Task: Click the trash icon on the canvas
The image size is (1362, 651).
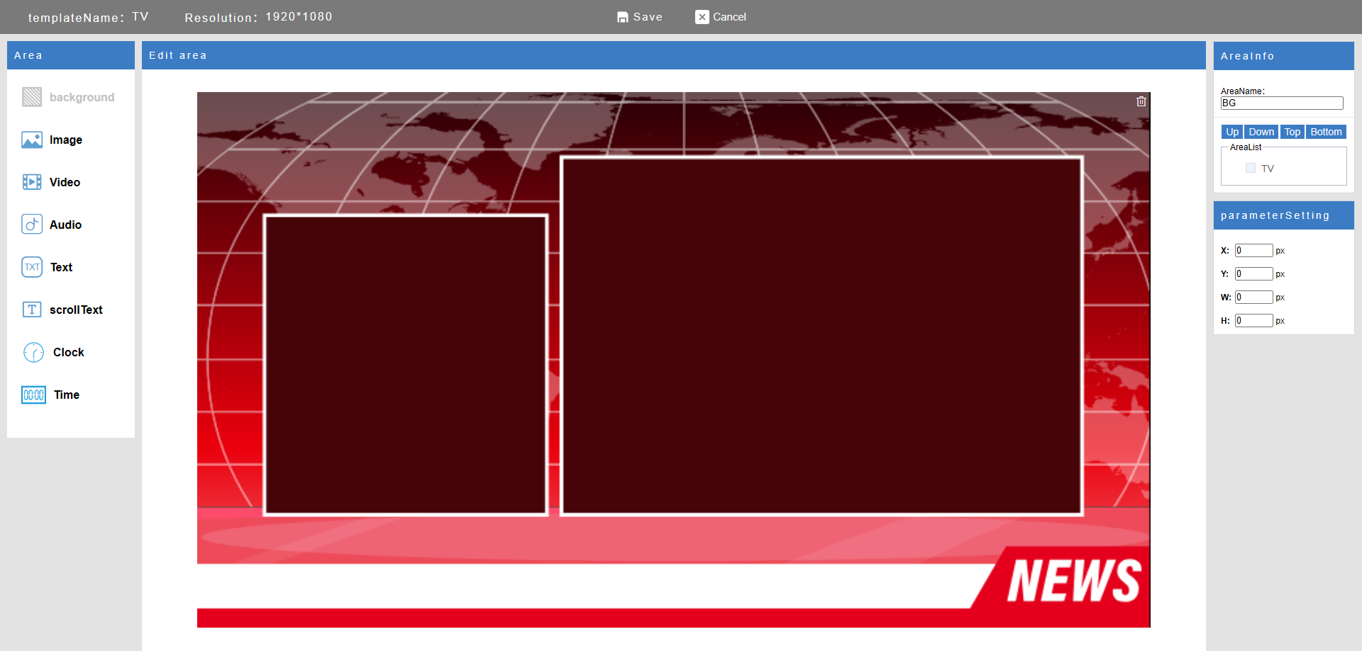Action: [1141, 101]
